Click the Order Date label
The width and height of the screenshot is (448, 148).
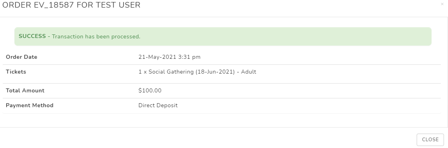click(x=22, y=57)
